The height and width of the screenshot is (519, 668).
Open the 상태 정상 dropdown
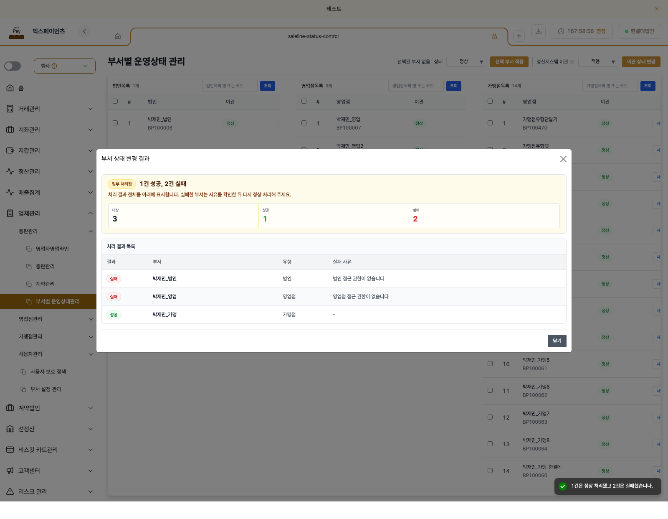[466, 62]
